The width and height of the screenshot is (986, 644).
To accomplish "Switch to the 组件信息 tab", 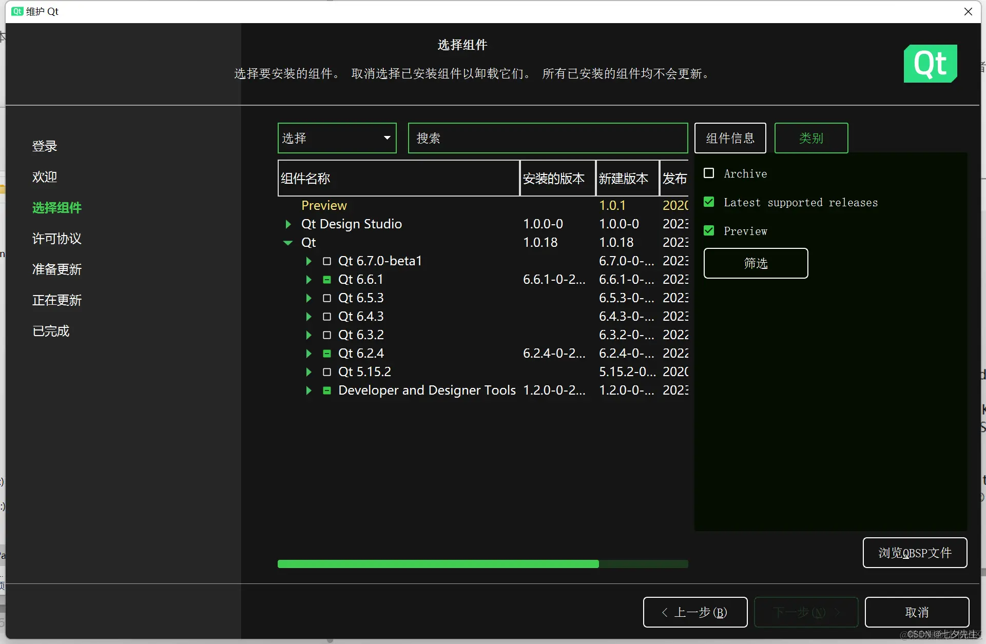I will pyautogui.click(x=730, y=138).
